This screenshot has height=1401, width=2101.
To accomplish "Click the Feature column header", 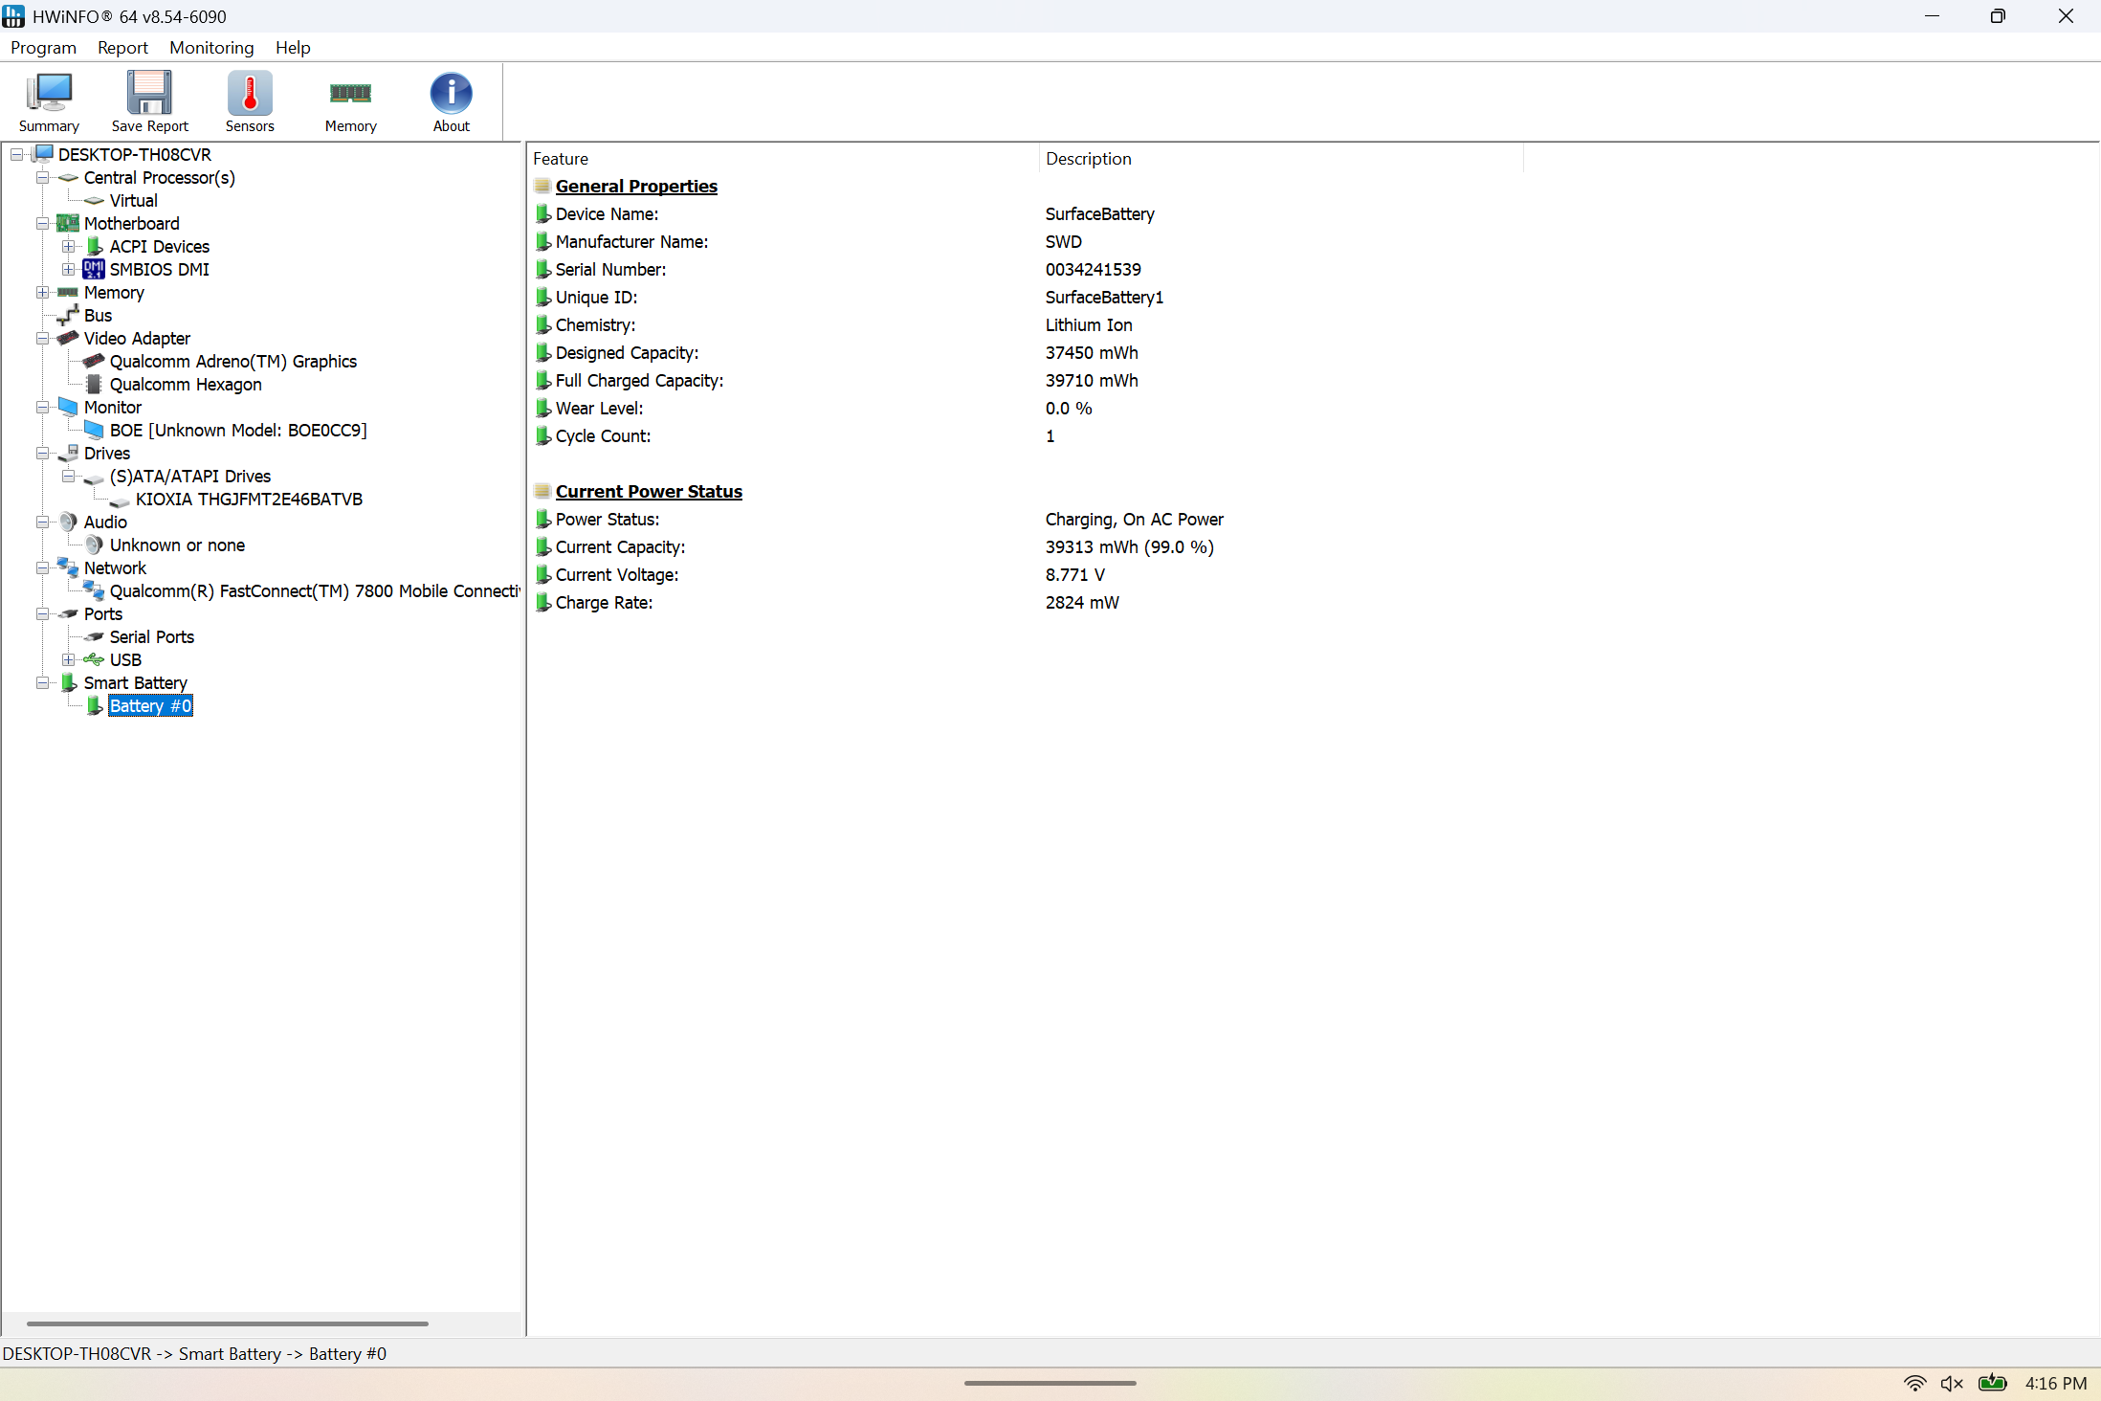I will coord(783,159).
